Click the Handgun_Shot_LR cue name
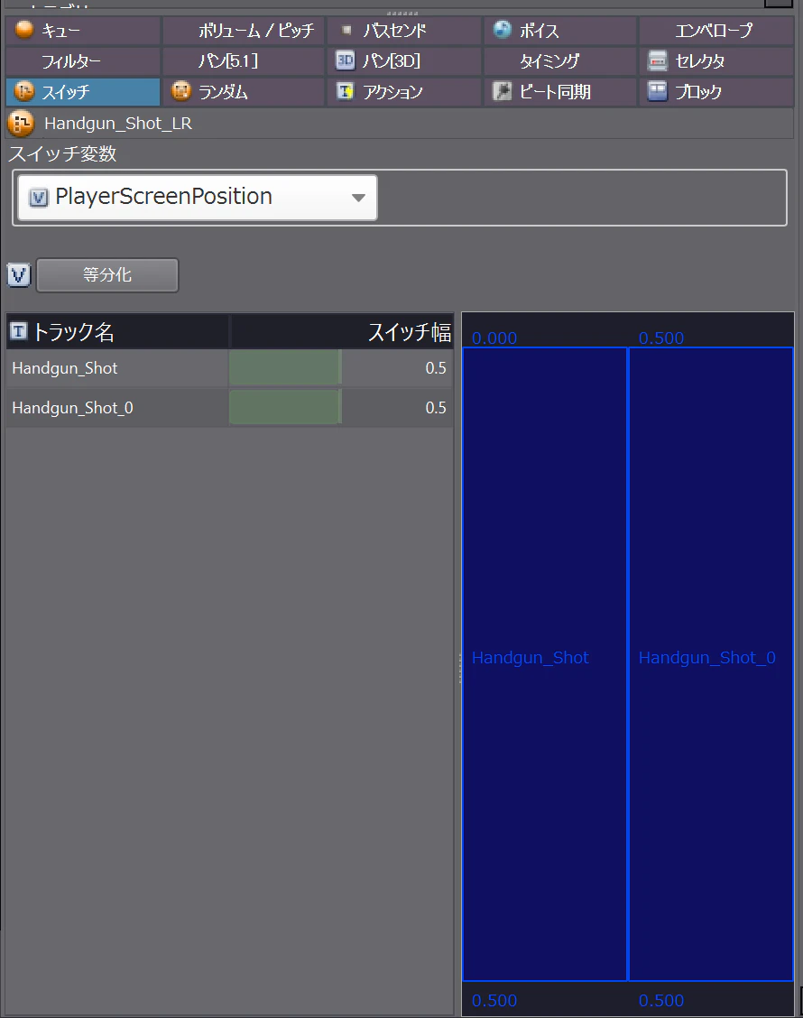Screen dimensions: 803x1018 coord(118,124)
